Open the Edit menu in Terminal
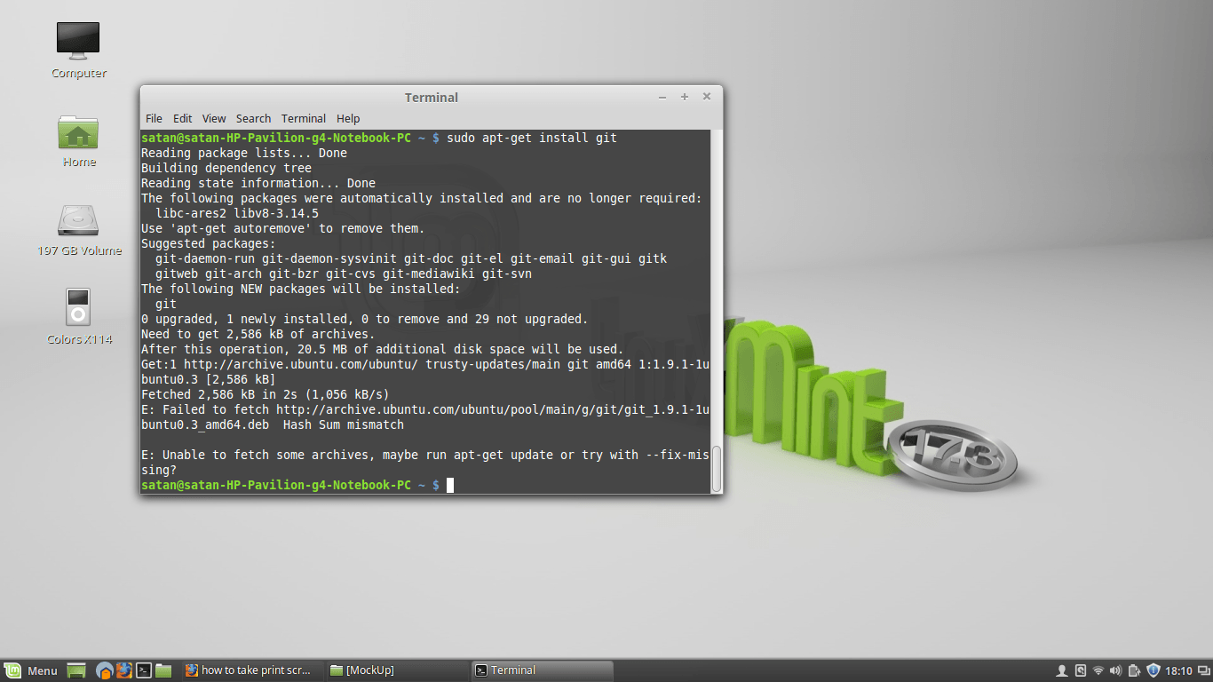Screen dimensions: 1213x682 coord(182,118)
